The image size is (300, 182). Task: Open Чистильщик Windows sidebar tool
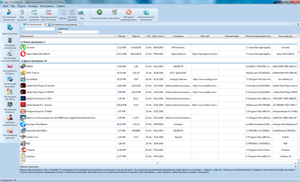[10, 107]
